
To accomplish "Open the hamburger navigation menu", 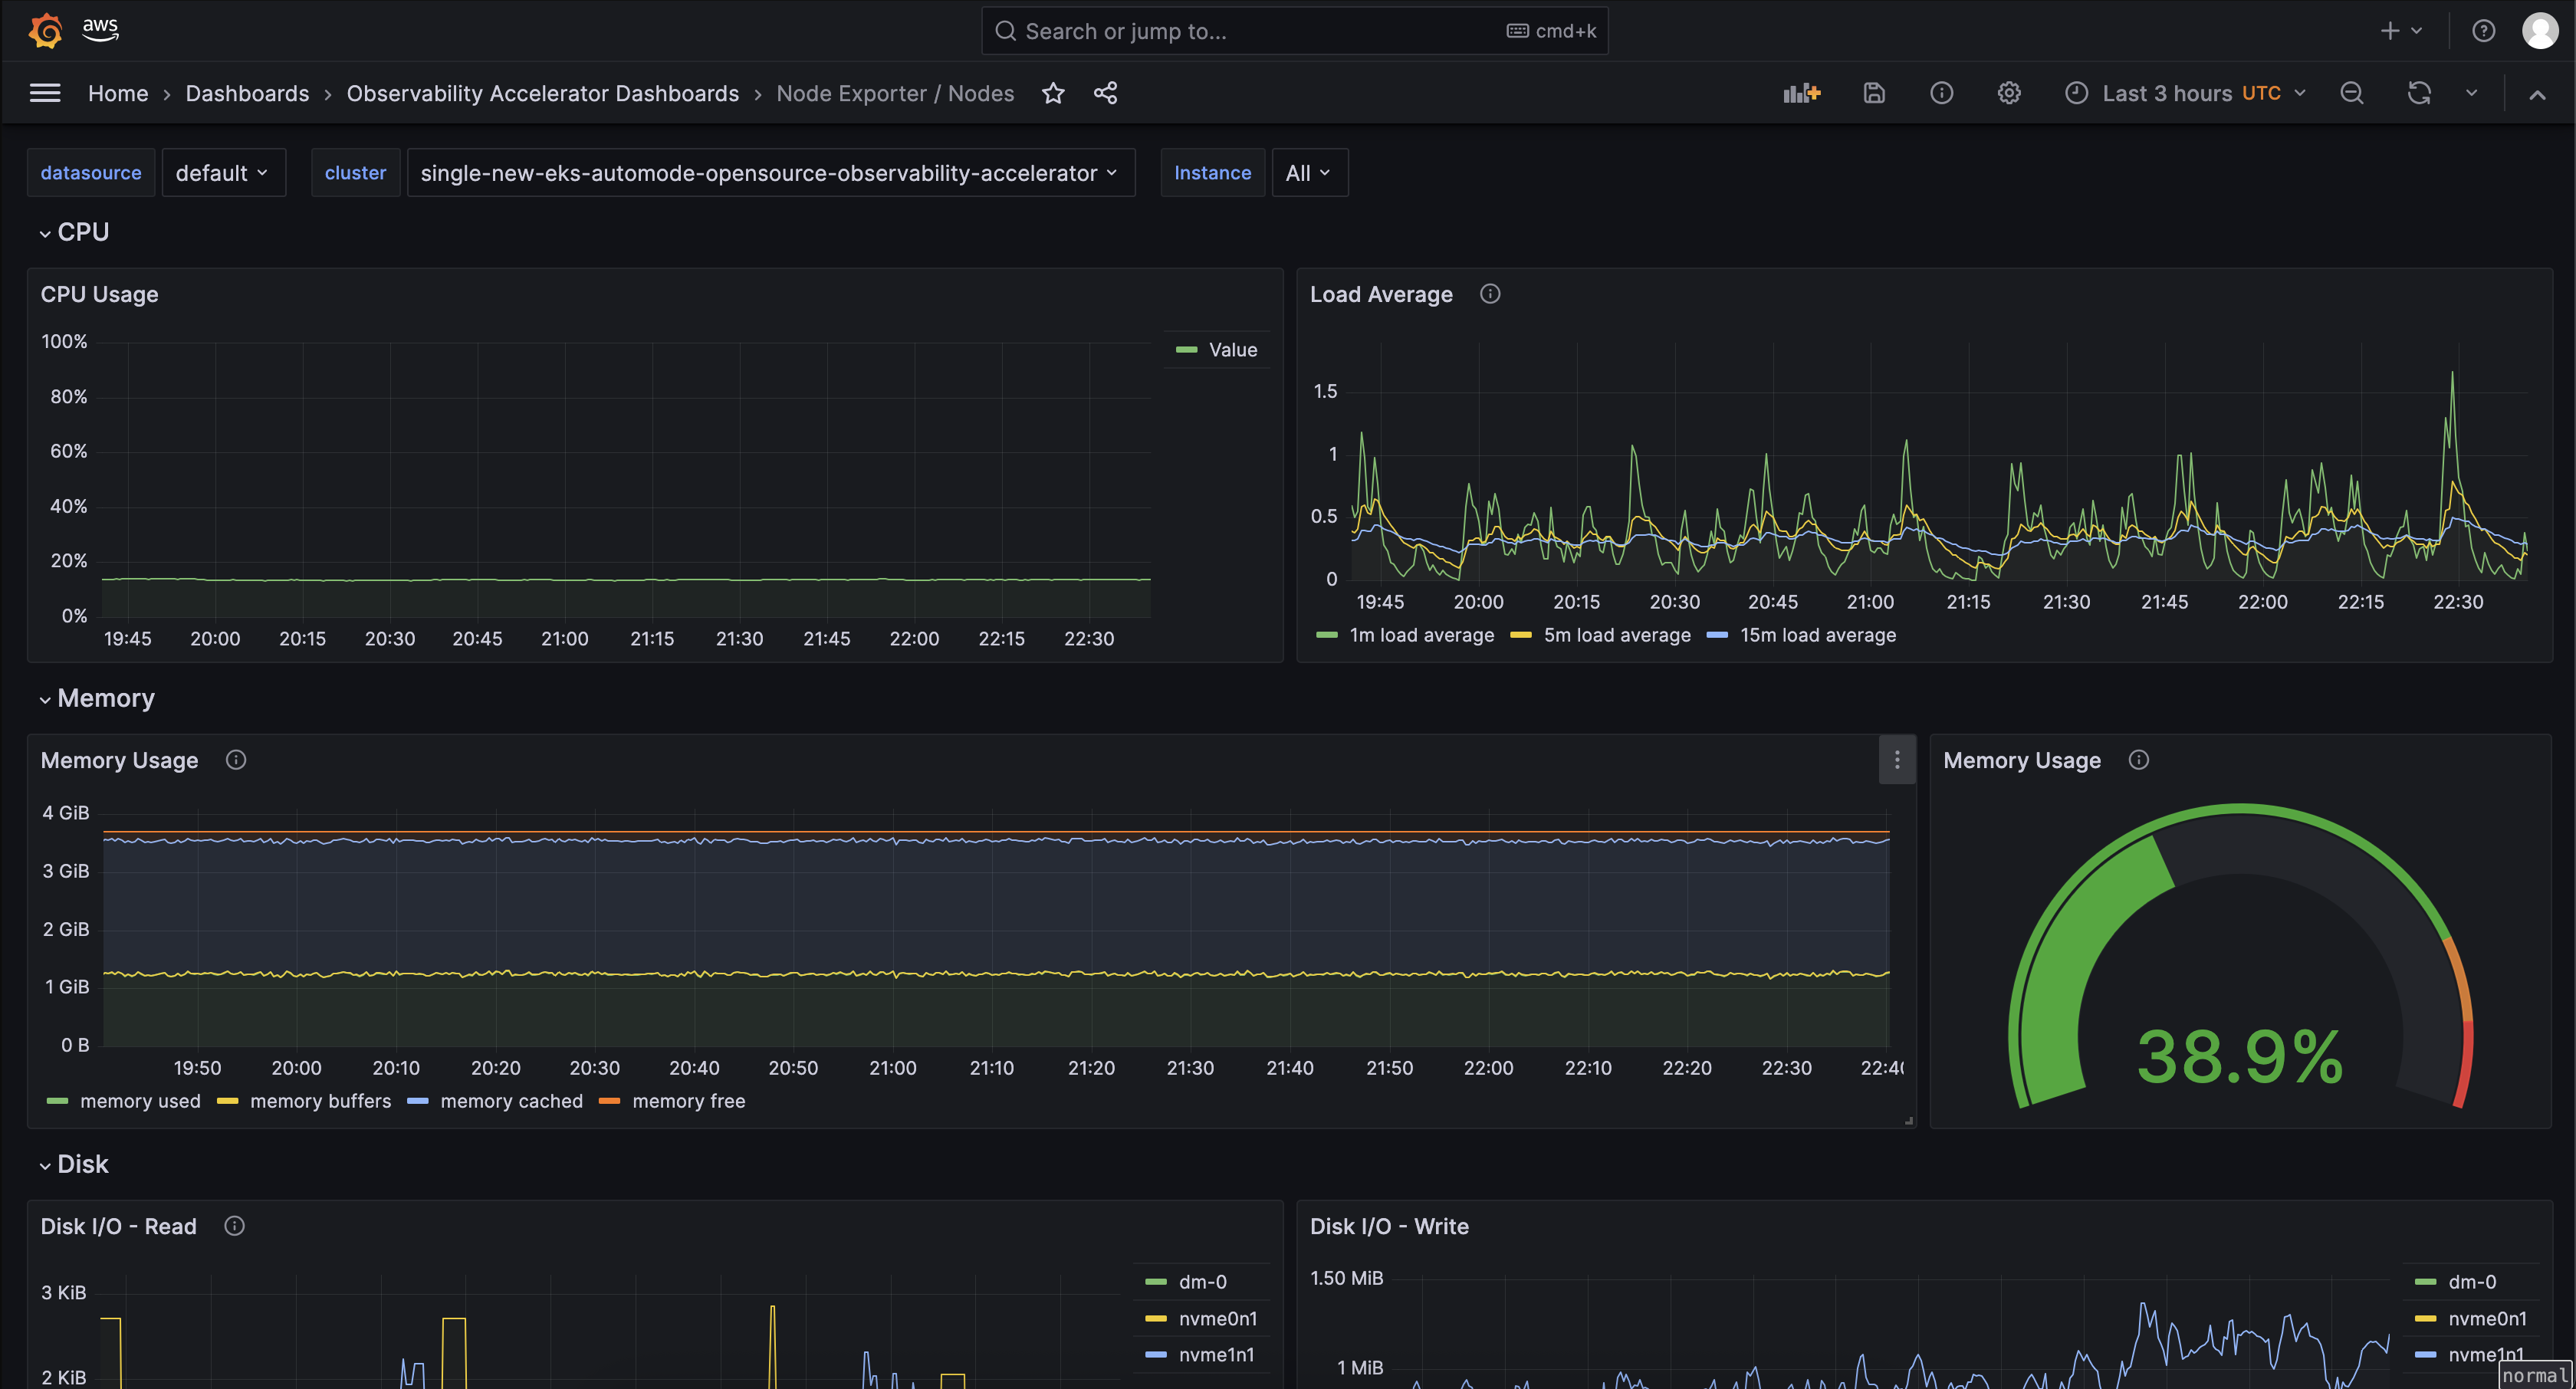I will click(x=45, y=92).
